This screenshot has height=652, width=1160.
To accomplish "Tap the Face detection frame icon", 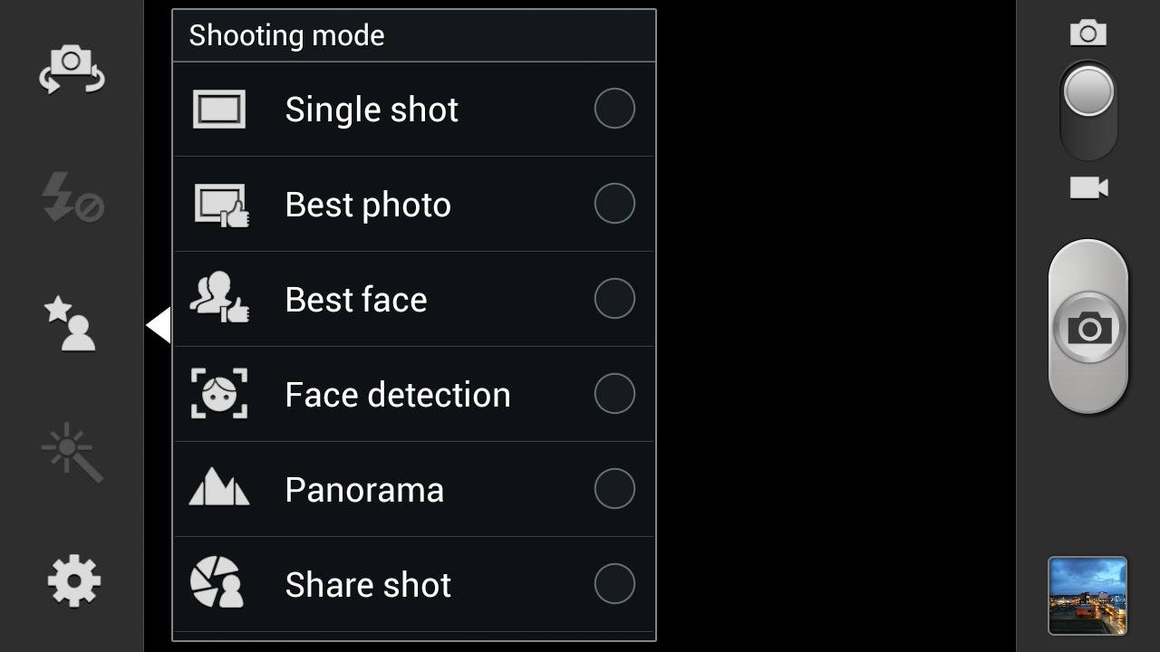I will [x=219, y=394].
